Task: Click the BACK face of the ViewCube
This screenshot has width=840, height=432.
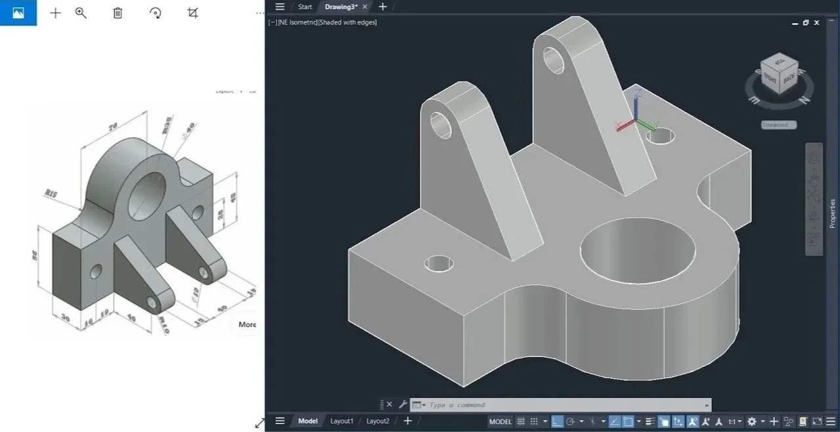Action: pyautogui.click(x=789, y=77)
